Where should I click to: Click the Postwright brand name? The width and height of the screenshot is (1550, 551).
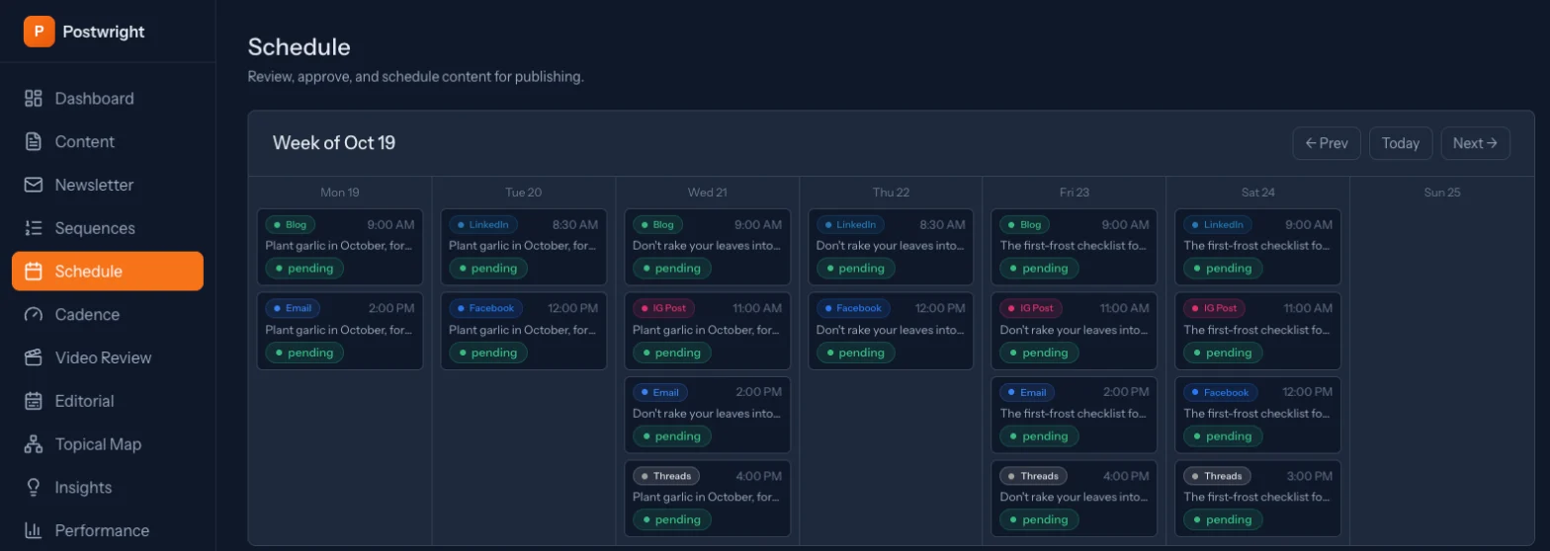(104, 32)
